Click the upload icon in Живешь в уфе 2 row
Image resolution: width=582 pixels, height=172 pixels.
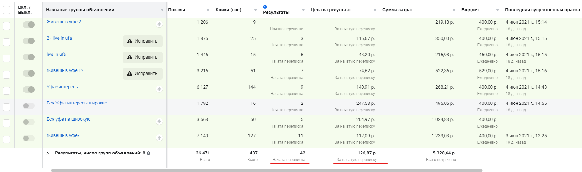click(x=159, y=24)
